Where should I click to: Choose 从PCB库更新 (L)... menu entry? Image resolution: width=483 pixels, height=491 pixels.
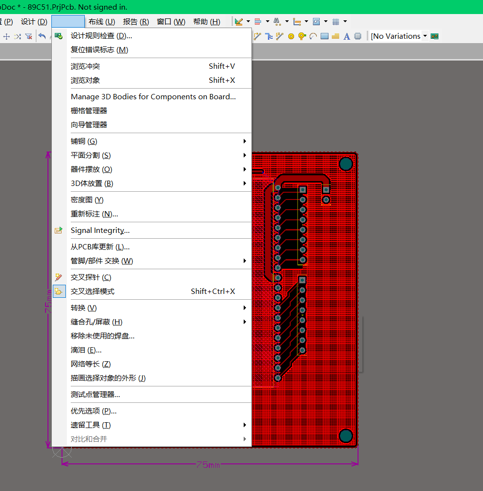click(x=152, y=247)
